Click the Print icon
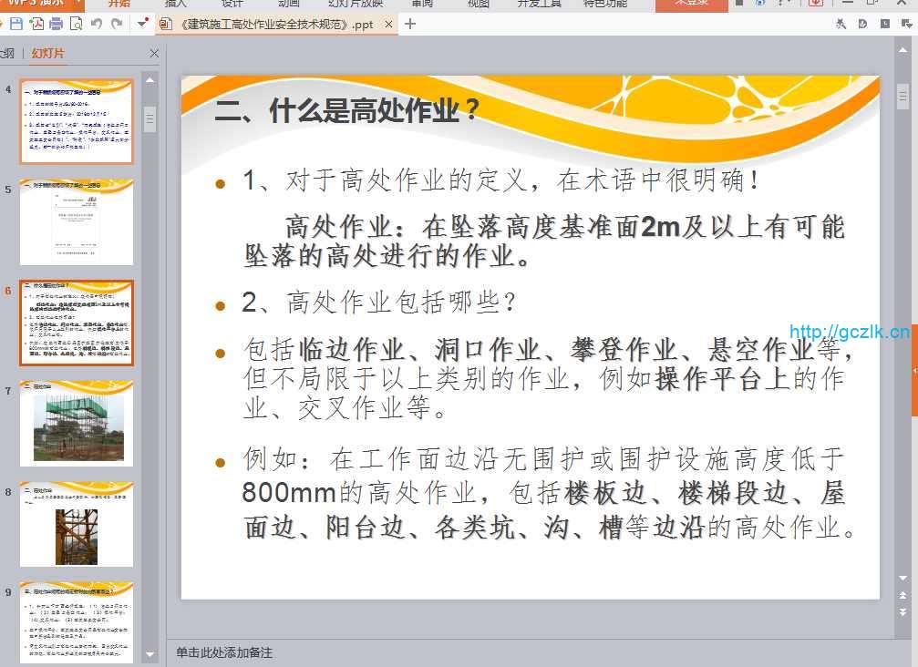 coord(57,24)
